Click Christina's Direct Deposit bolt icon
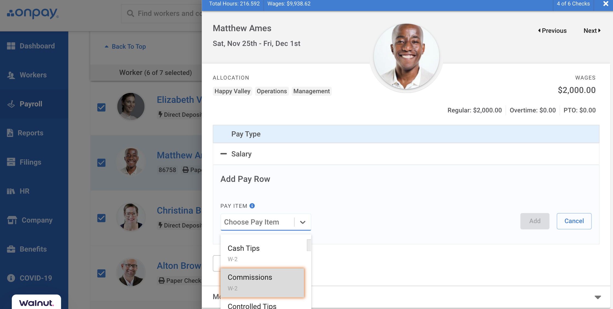613x309 pixels. pyautogui.click(x=160, y=225)
